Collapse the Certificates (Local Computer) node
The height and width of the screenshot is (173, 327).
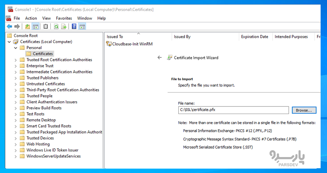(9, 42)
